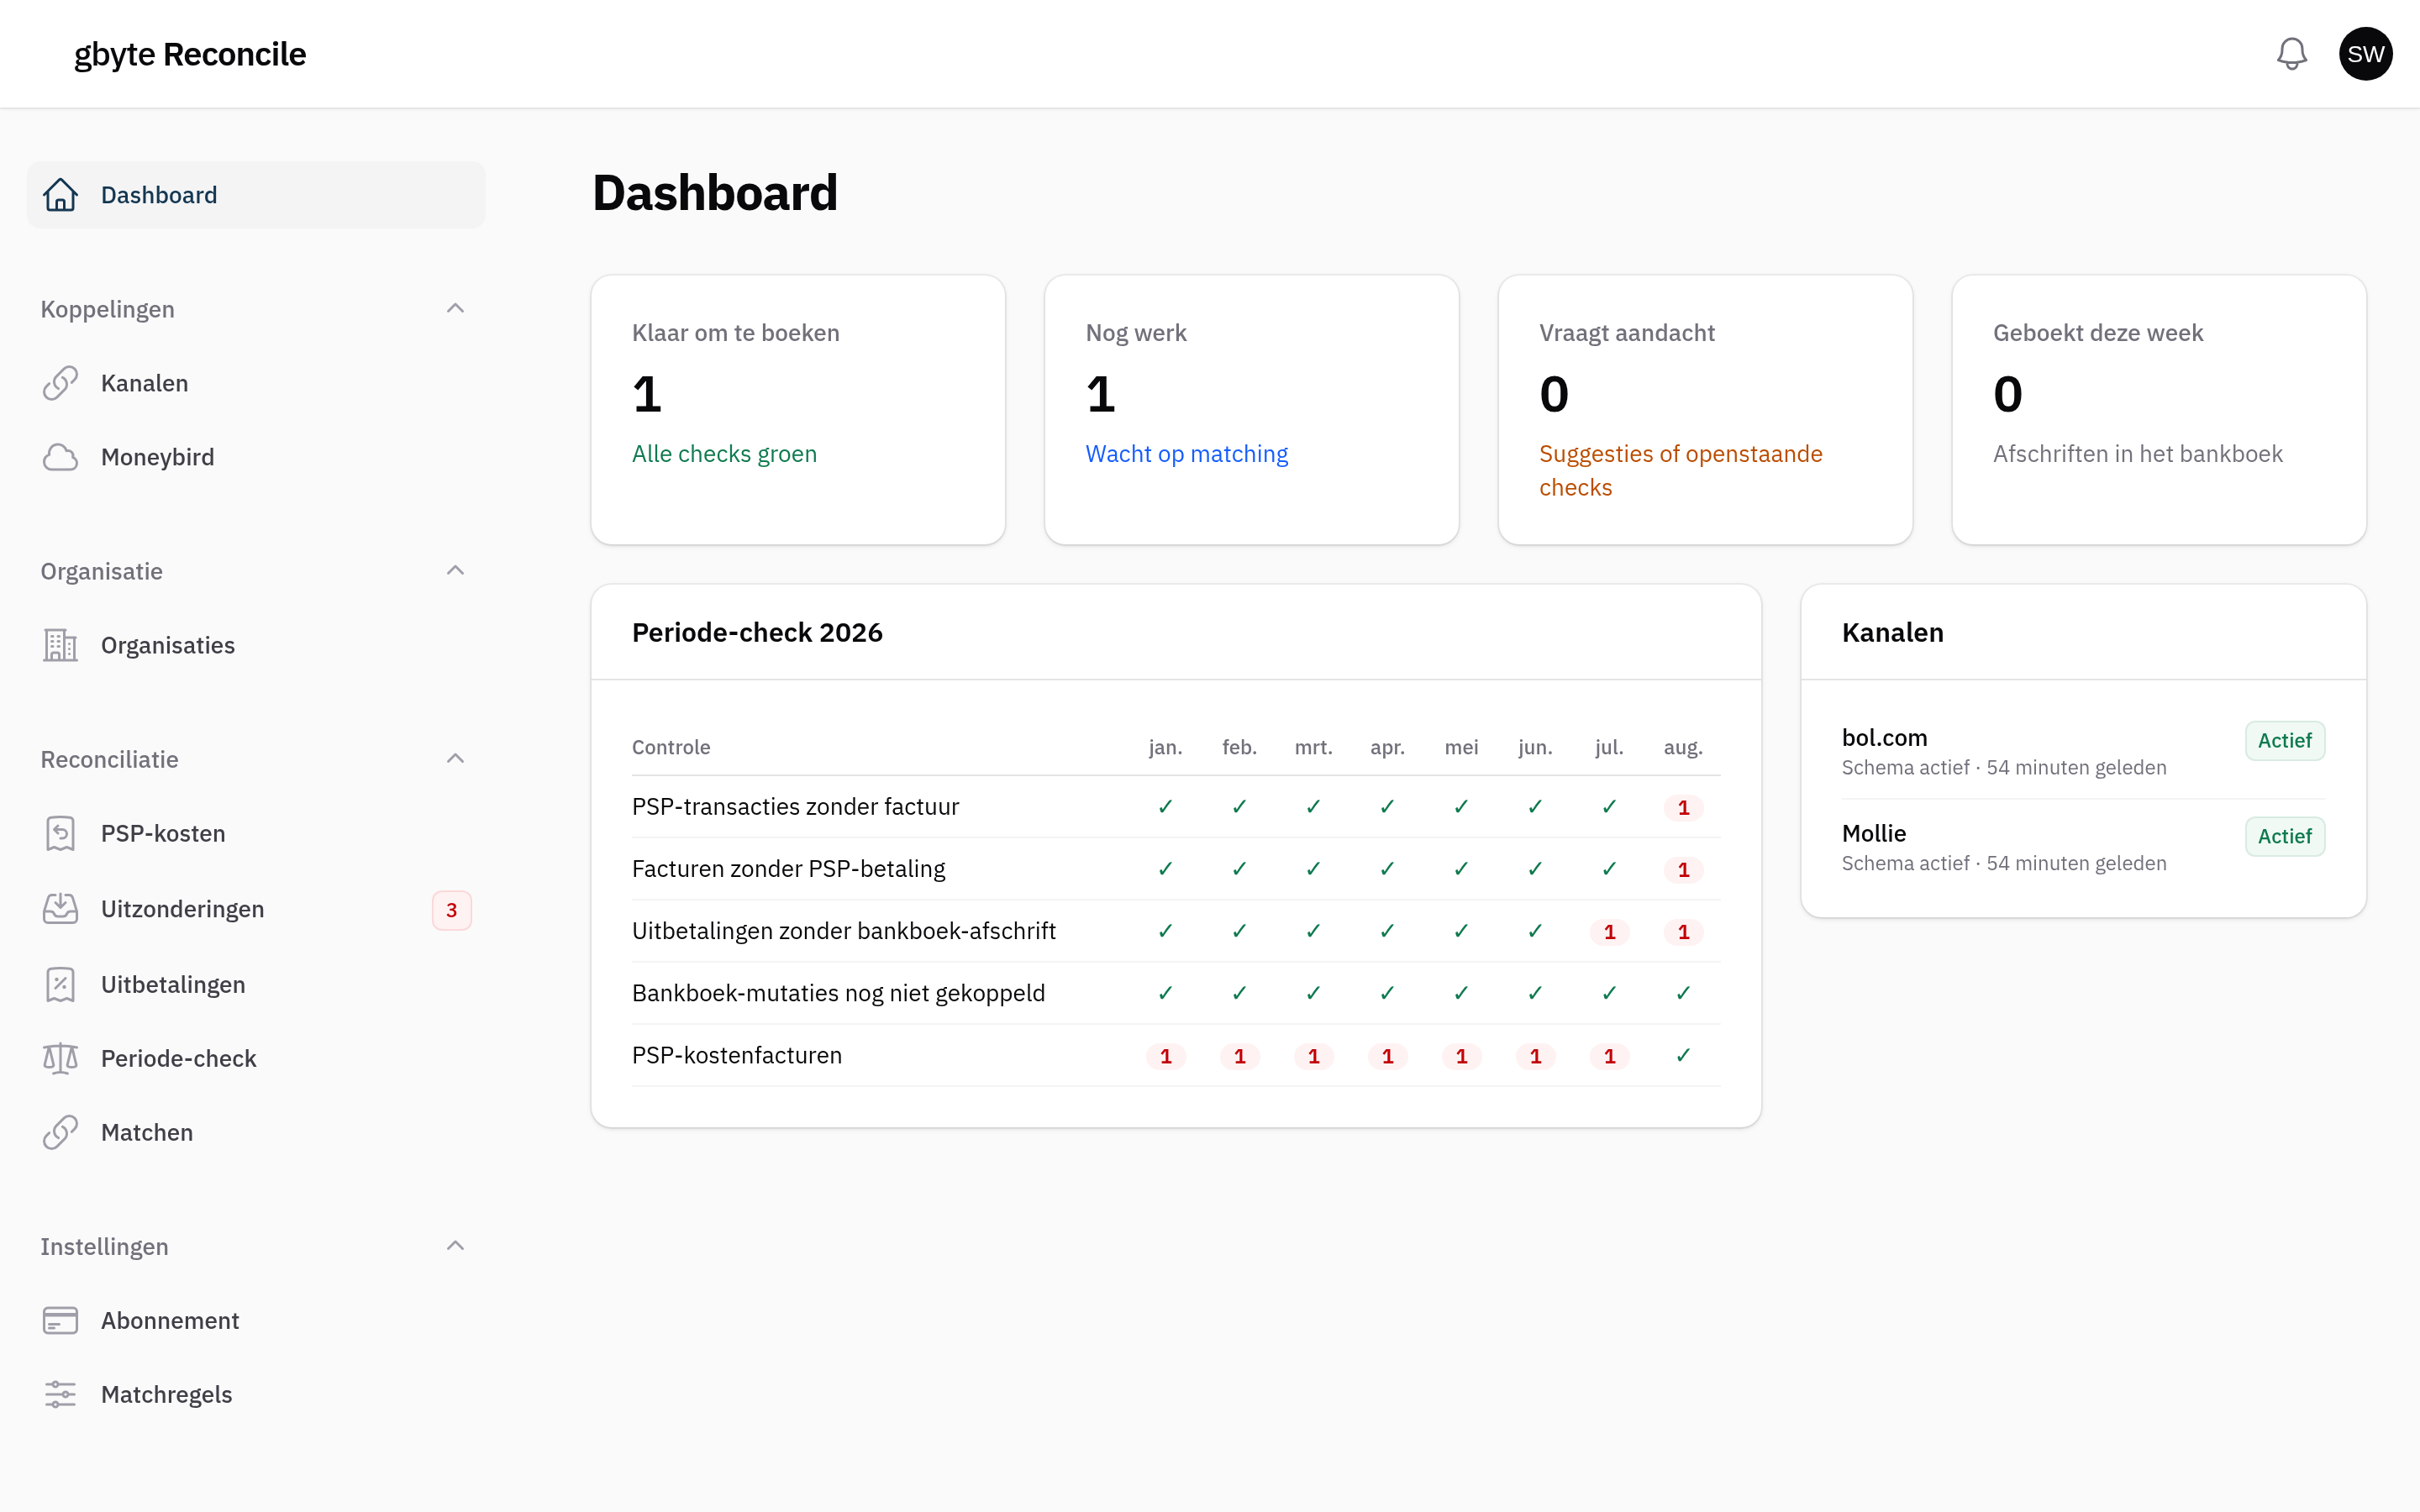Click the Kanalen link icon in sidebar
This screenshot has height=1512, width=2420.
pos(60,383)
